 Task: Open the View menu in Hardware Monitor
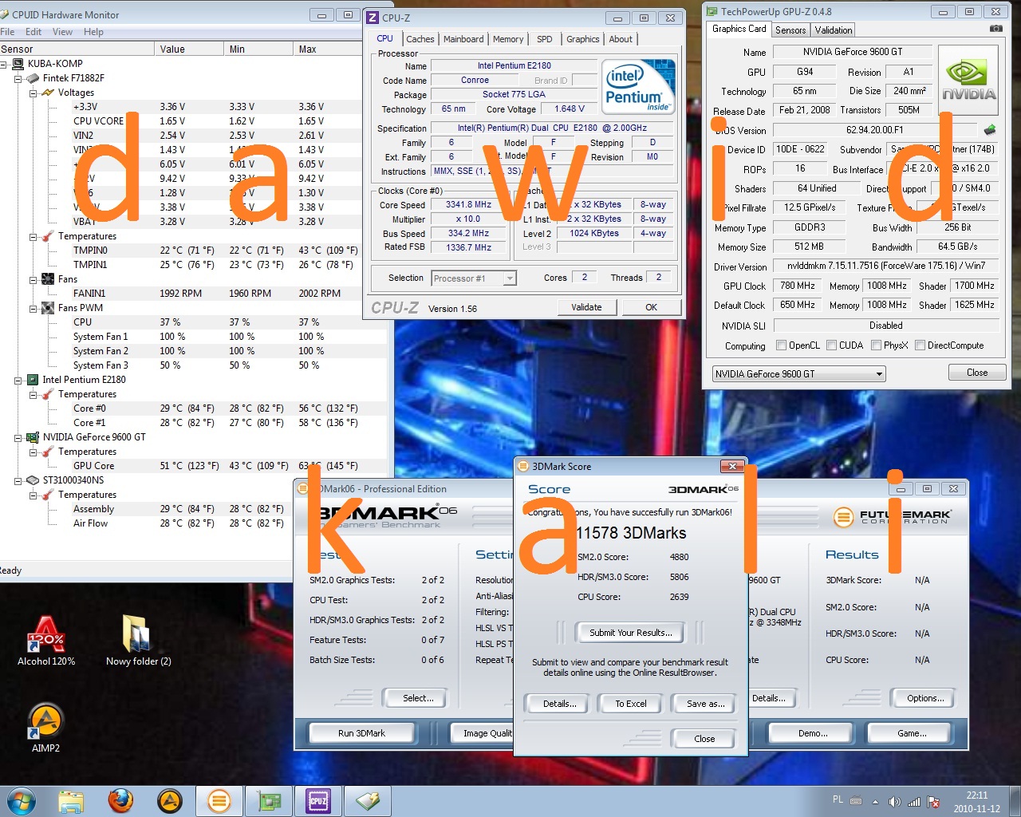click(x=62, y=32)
